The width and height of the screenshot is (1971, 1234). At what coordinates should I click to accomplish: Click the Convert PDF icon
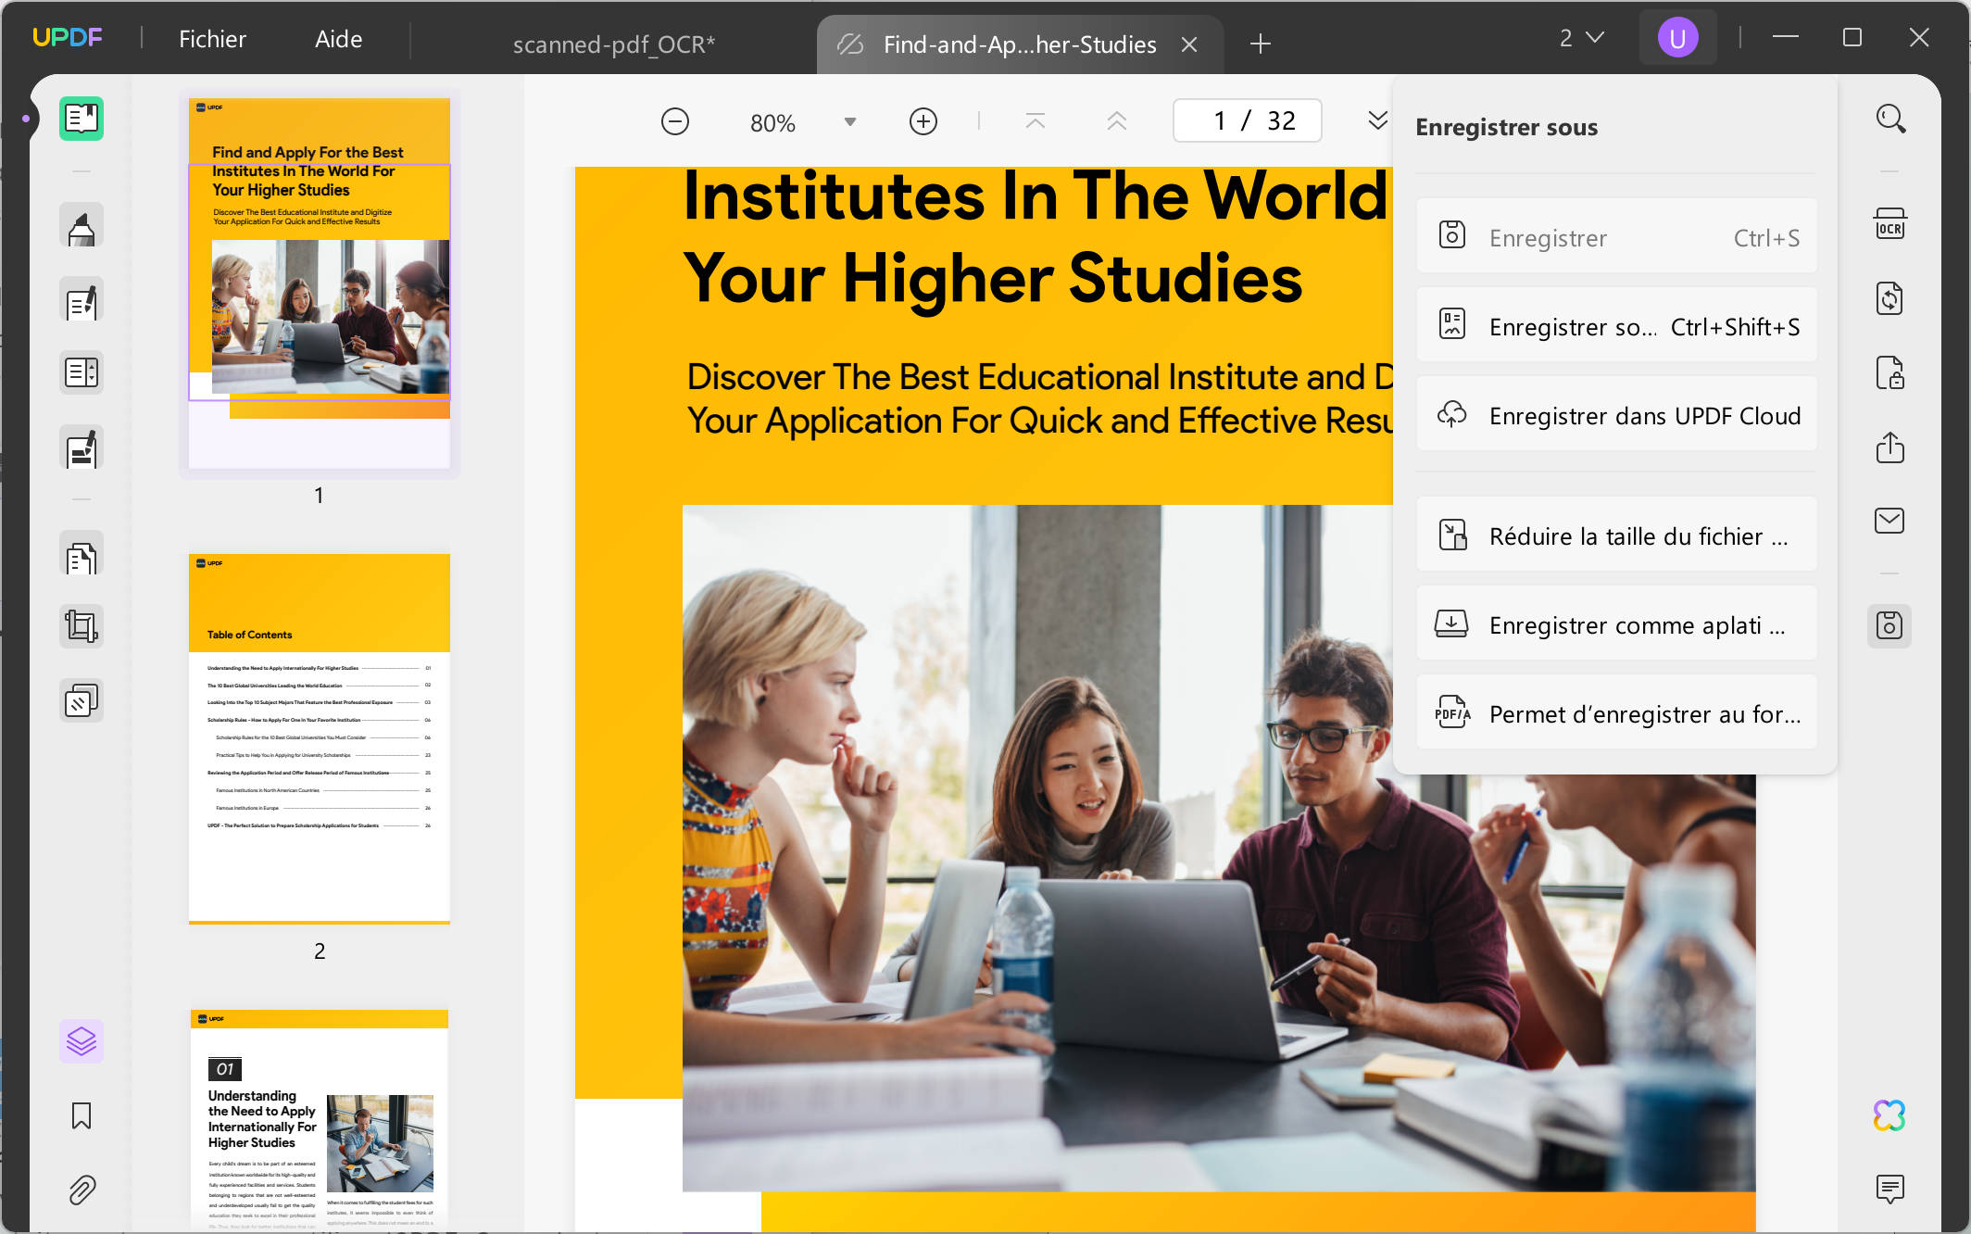click(x=1889, y=299)
